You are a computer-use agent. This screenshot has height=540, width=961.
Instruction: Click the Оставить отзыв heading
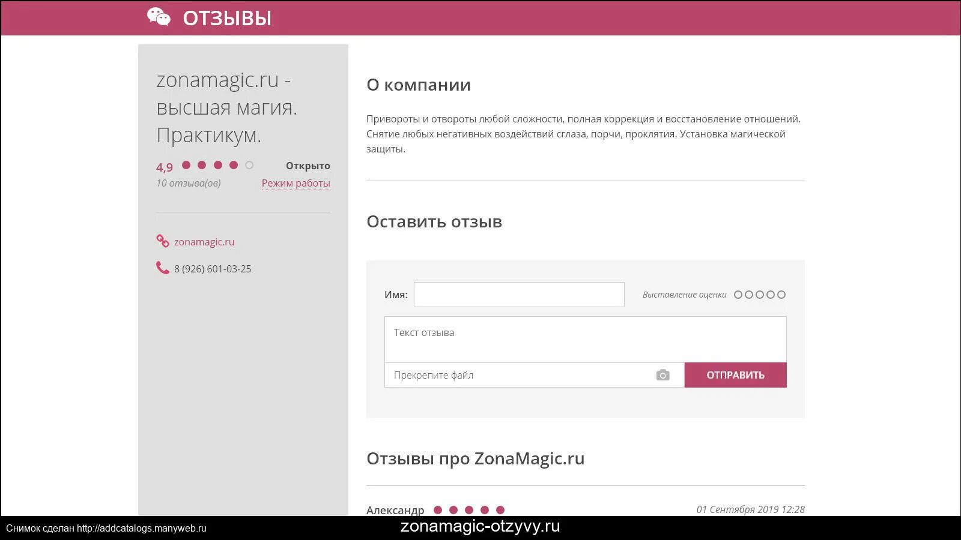434,221
